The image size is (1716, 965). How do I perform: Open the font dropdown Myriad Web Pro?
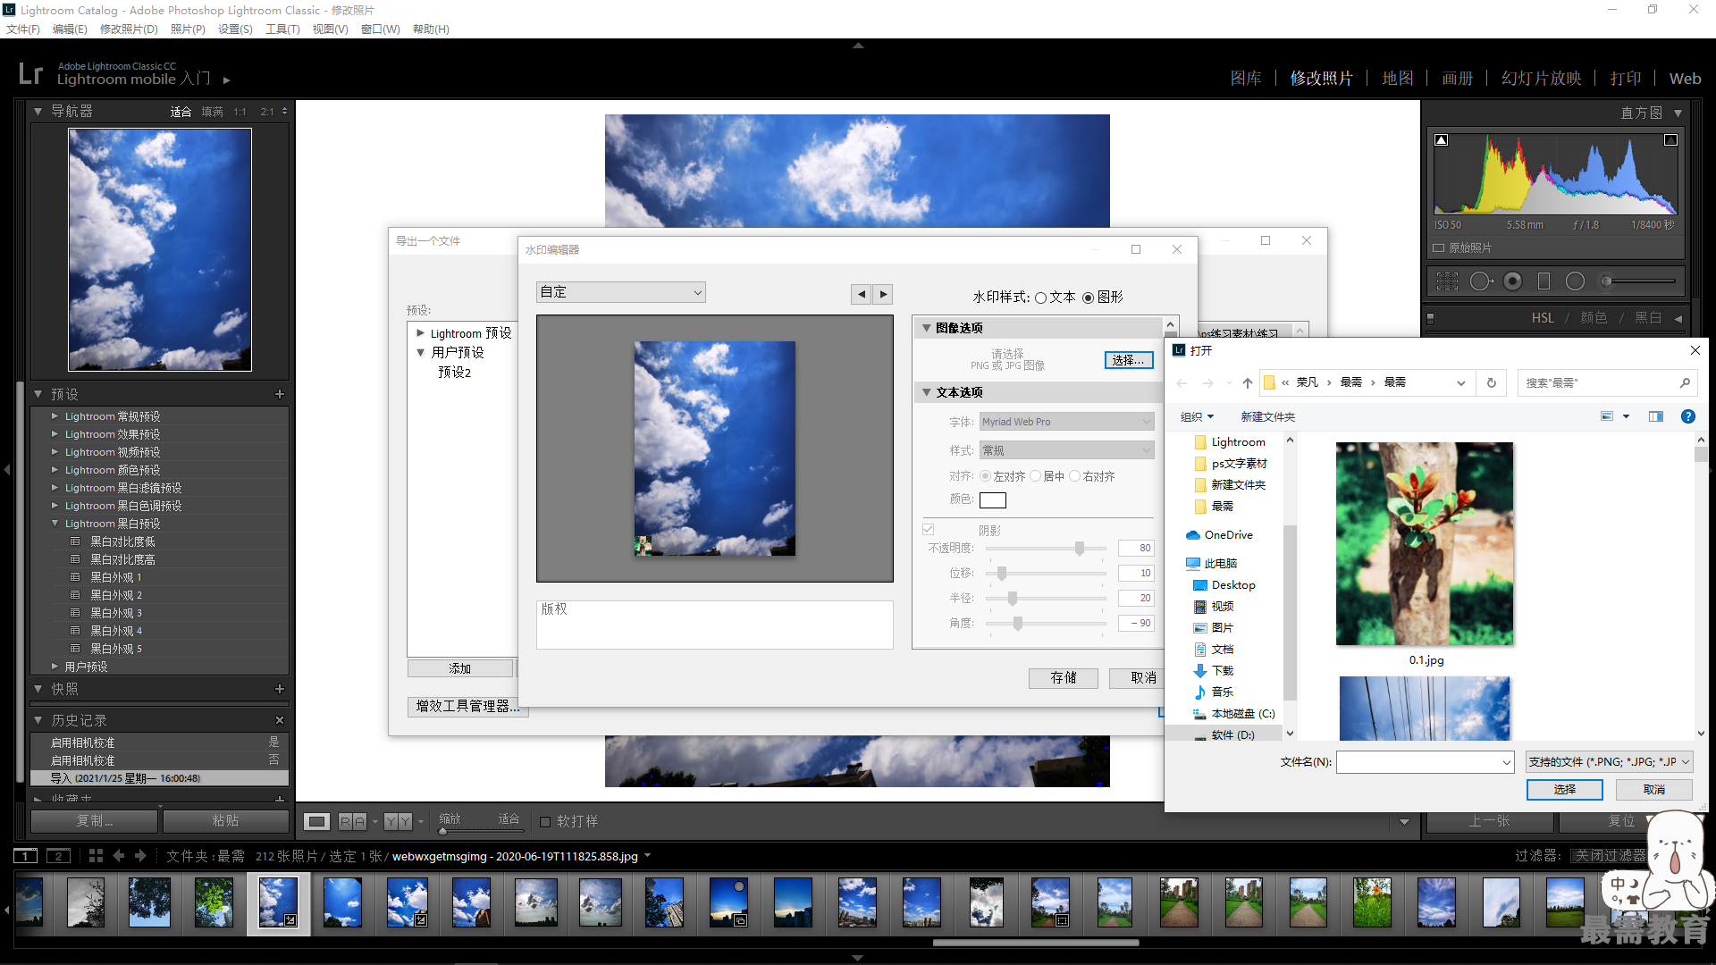coord(1066,422)
